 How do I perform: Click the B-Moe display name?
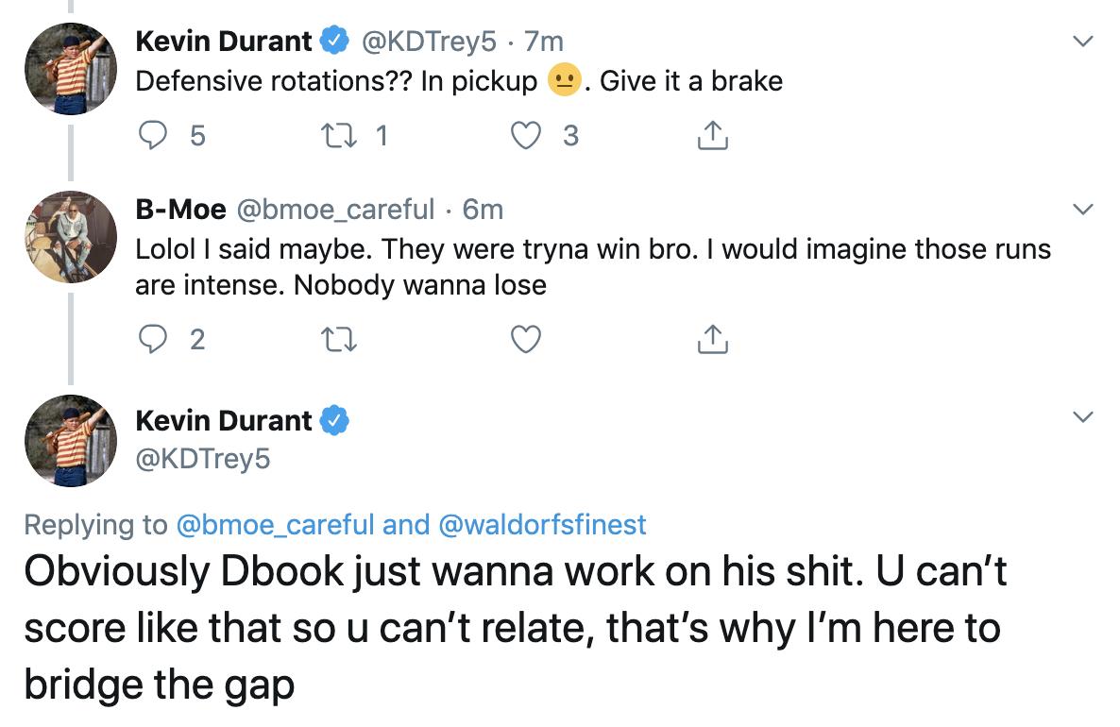click(x=180, y=209)
